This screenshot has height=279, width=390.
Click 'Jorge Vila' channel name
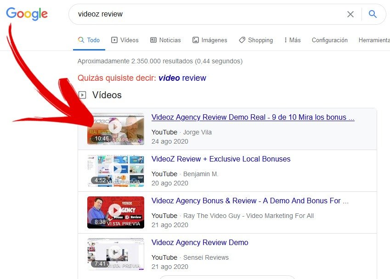[x=197, y=132]
